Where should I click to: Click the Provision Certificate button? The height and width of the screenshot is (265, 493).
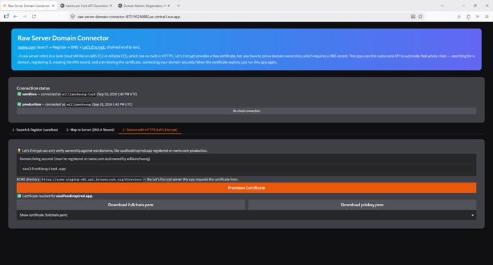coord(246,188)
